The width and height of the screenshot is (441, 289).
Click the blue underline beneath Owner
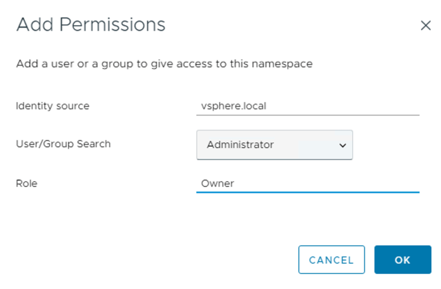[307, 192]
